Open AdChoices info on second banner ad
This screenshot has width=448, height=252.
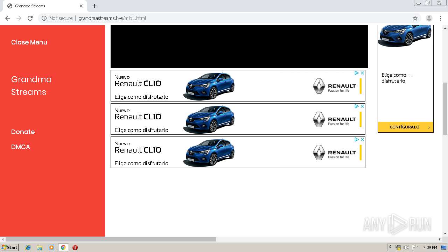click(357, 106)
